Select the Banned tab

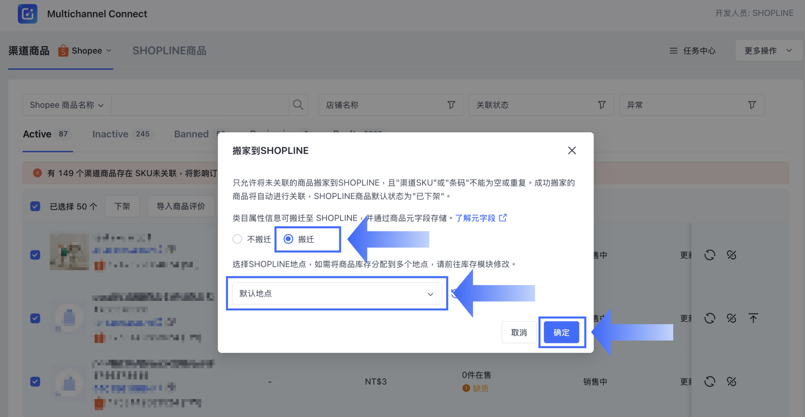coord(192,134)
